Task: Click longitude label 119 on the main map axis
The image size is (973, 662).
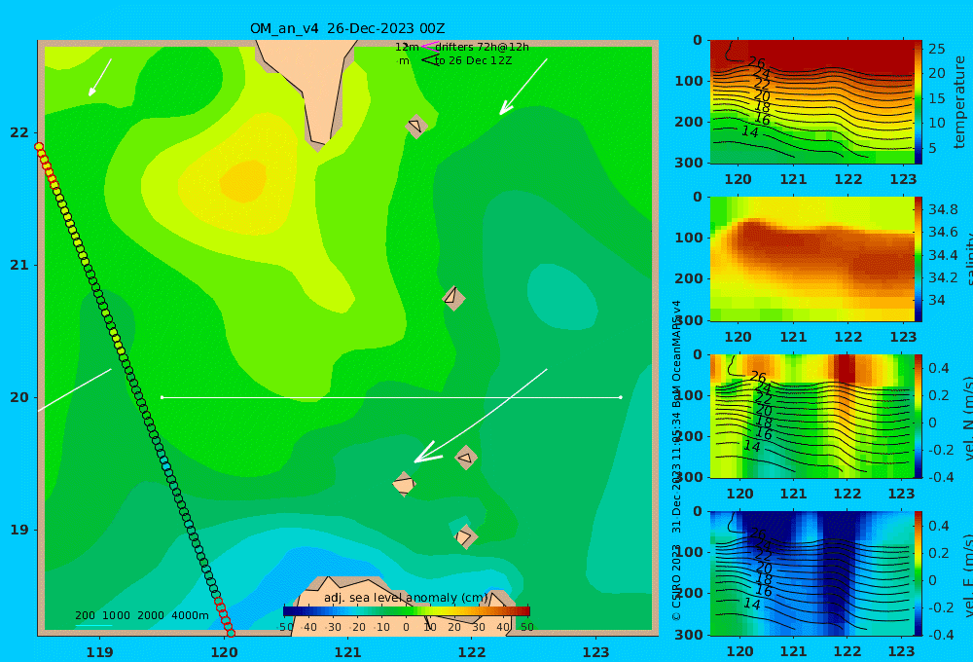Action: [99, 652]
